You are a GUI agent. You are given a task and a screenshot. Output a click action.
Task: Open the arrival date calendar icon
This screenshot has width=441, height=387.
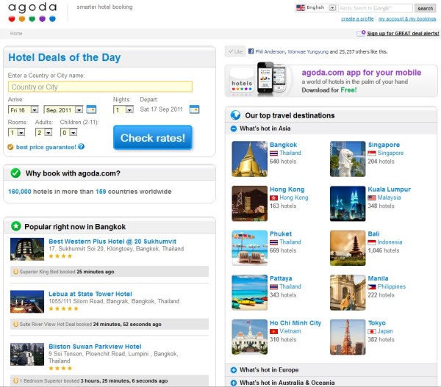91,109
